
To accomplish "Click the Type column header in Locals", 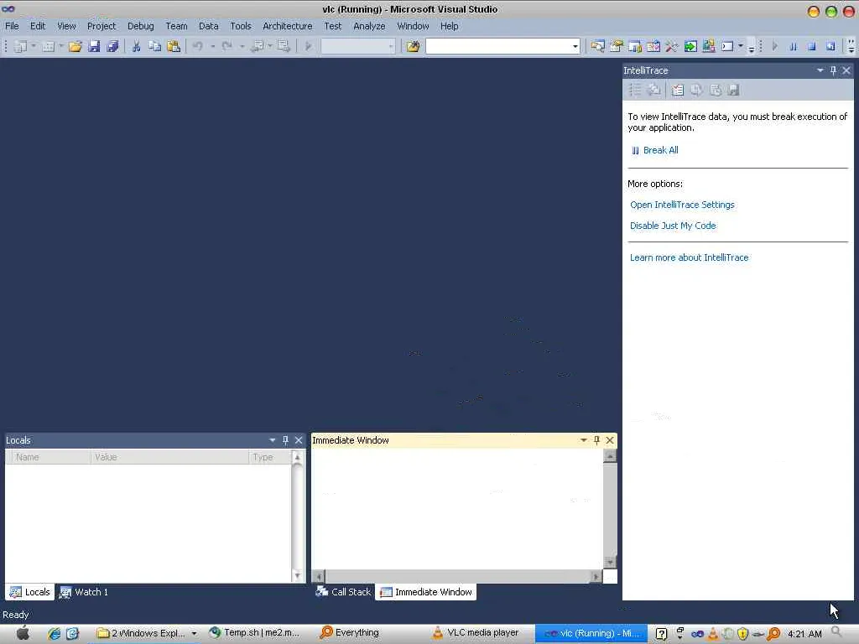I will 270,457.
